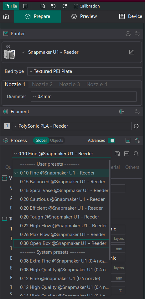Select the Nozzle 2 tab
Image resolution: width=145 pixels, height=299 pixels.
pyautogui.click(x=42, y=84)
